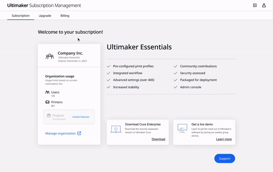
Task: Click the external link icon beside Manage organization
Action: 79,133
